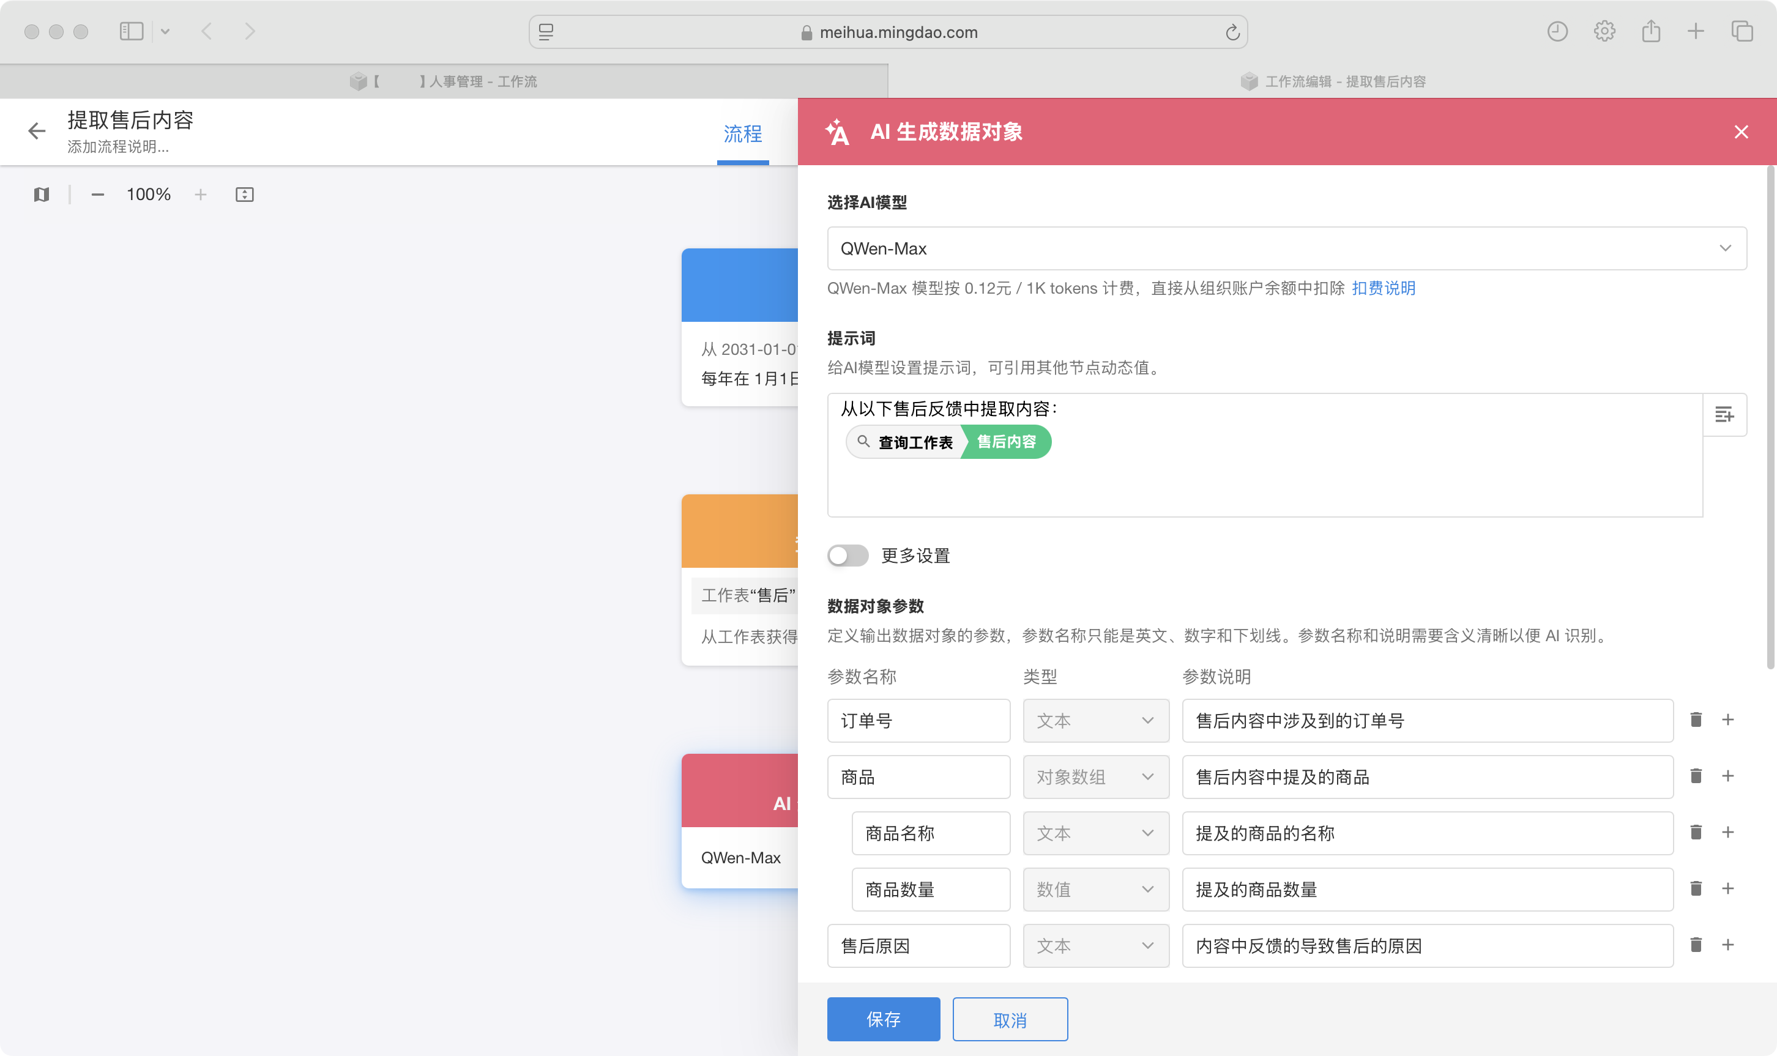
Task: Click description field 提及的商品的名称
Action: pyautogui.click(x=1428, y=833)
